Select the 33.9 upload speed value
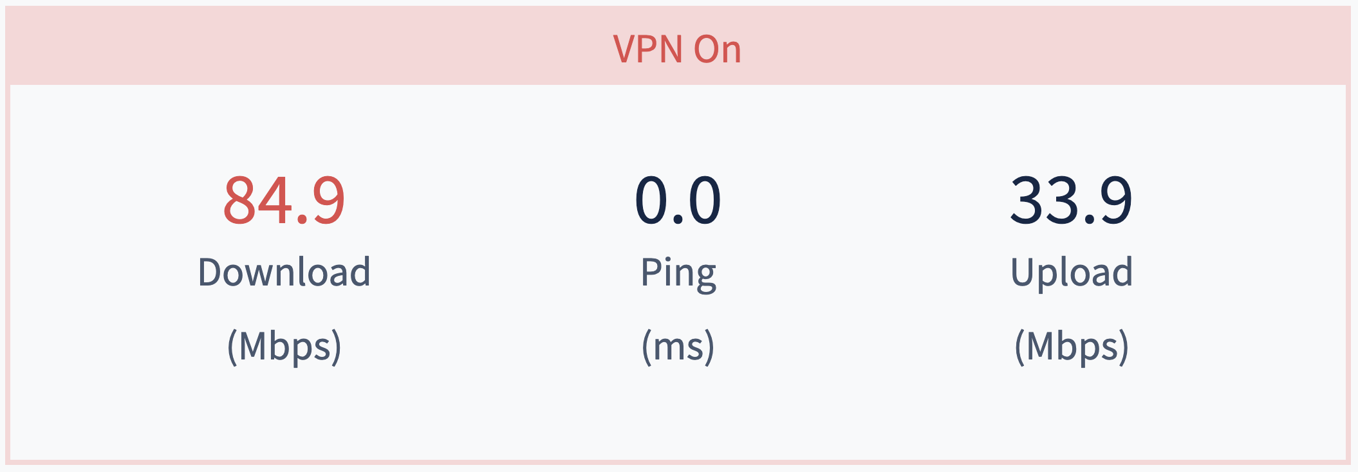This screenshot has height=472, width=1358. point(1071,201)
